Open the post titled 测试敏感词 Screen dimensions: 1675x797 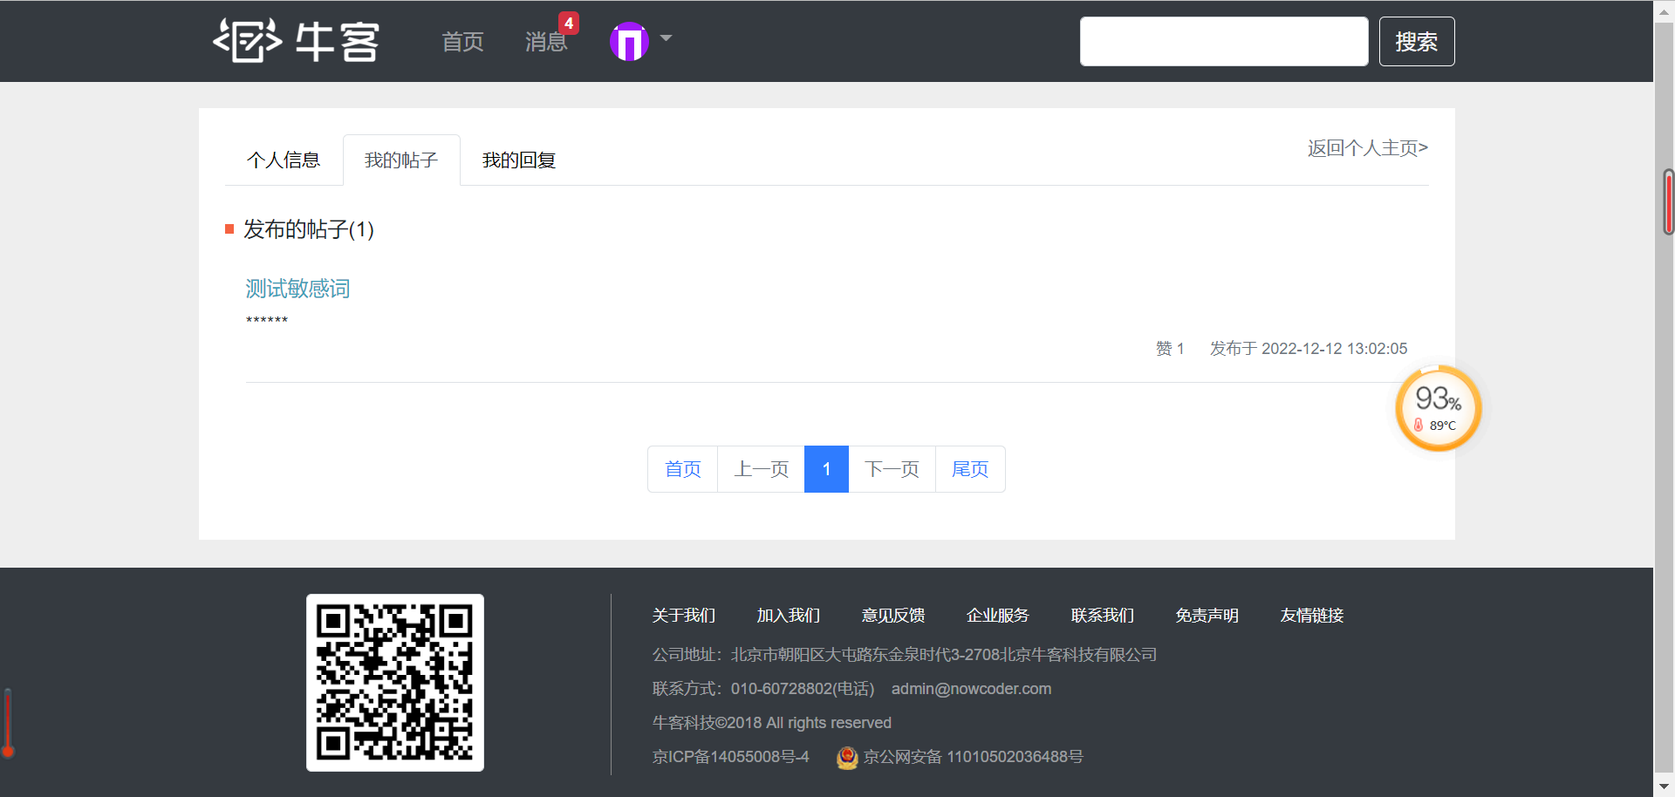point(297,289)
